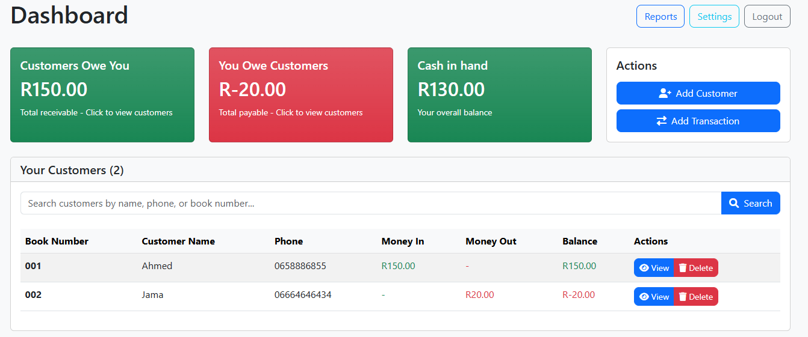Open the Reports page

pyautogui.click(x=660, y=17)
